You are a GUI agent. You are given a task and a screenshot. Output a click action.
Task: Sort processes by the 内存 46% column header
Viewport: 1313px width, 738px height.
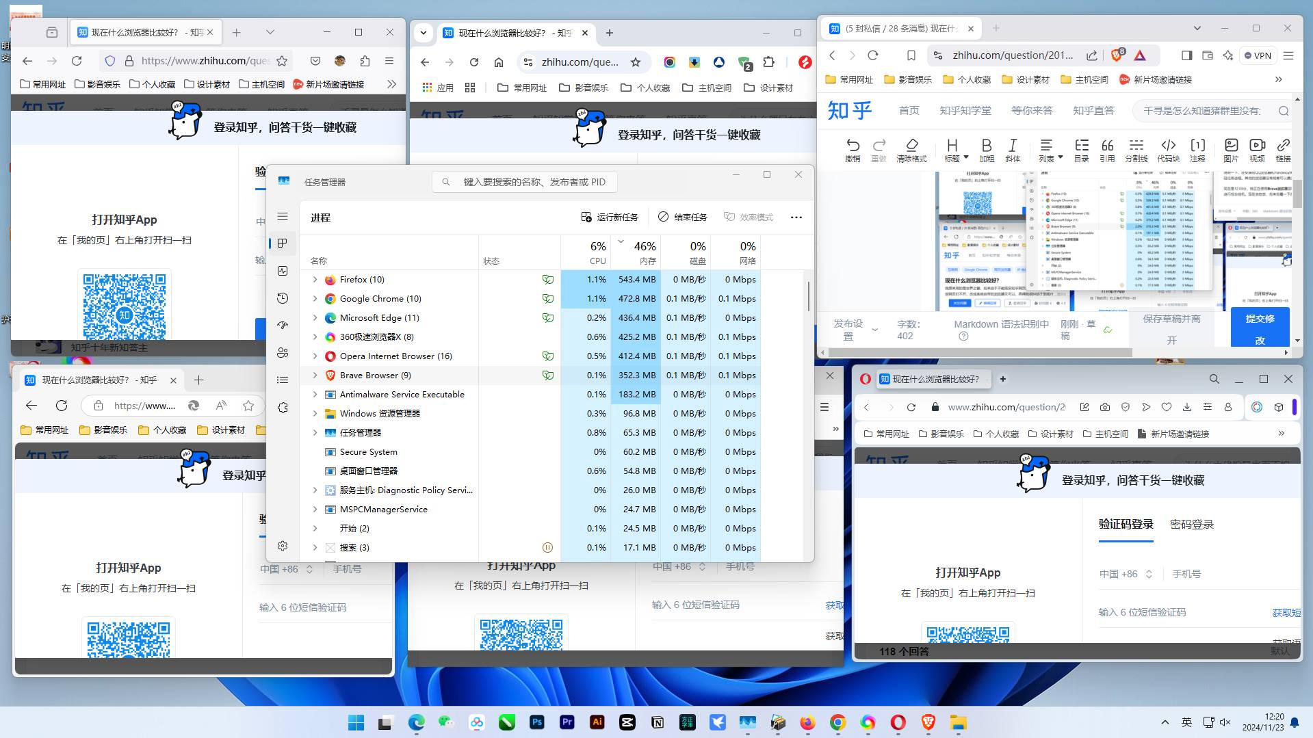pos(636,252)
